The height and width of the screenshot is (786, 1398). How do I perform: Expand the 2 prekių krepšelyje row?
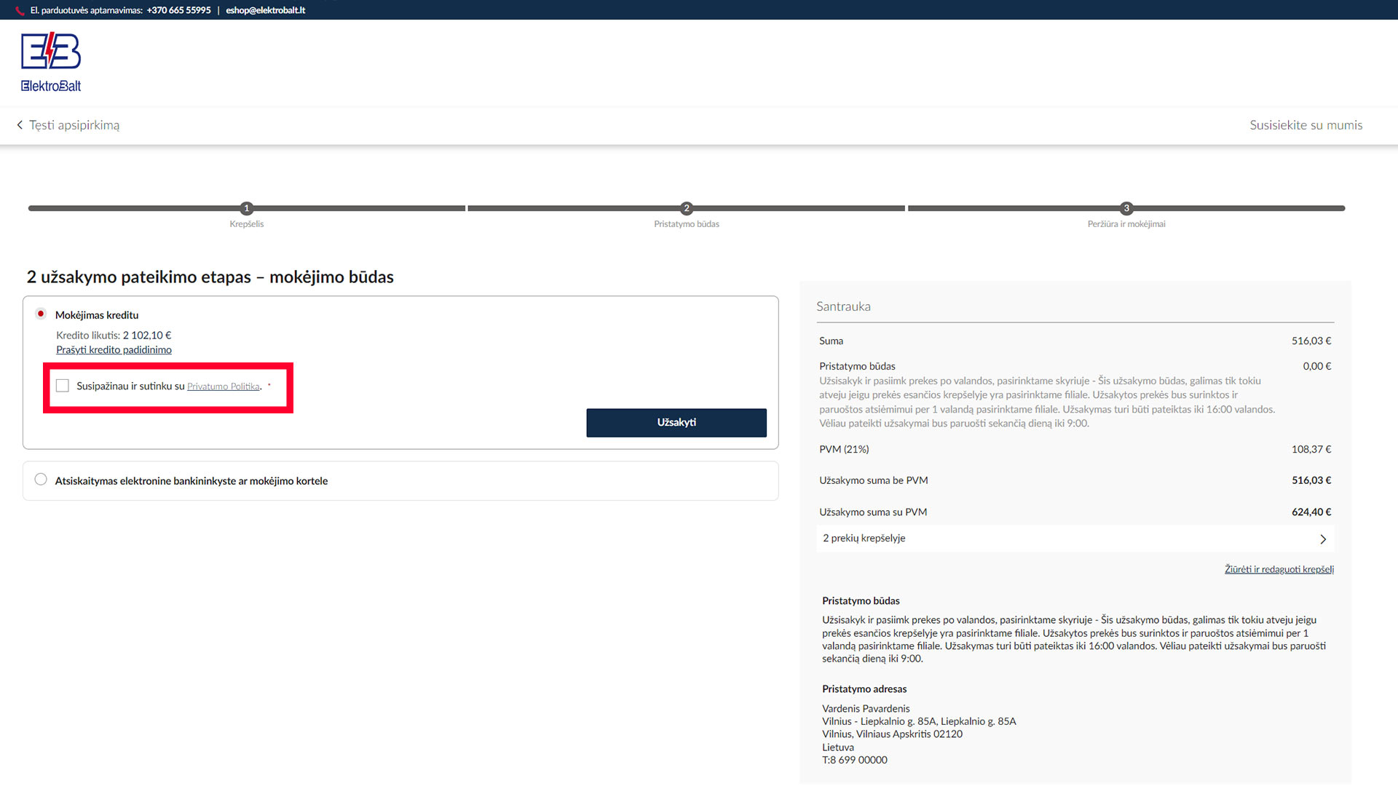pyautogui.click(x=864, y=539)
